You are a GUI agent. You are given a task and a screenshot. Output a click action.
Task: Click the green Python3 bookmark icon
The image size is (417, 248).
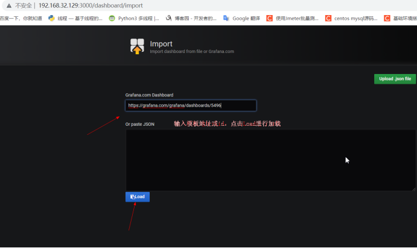tap(112, 18)
